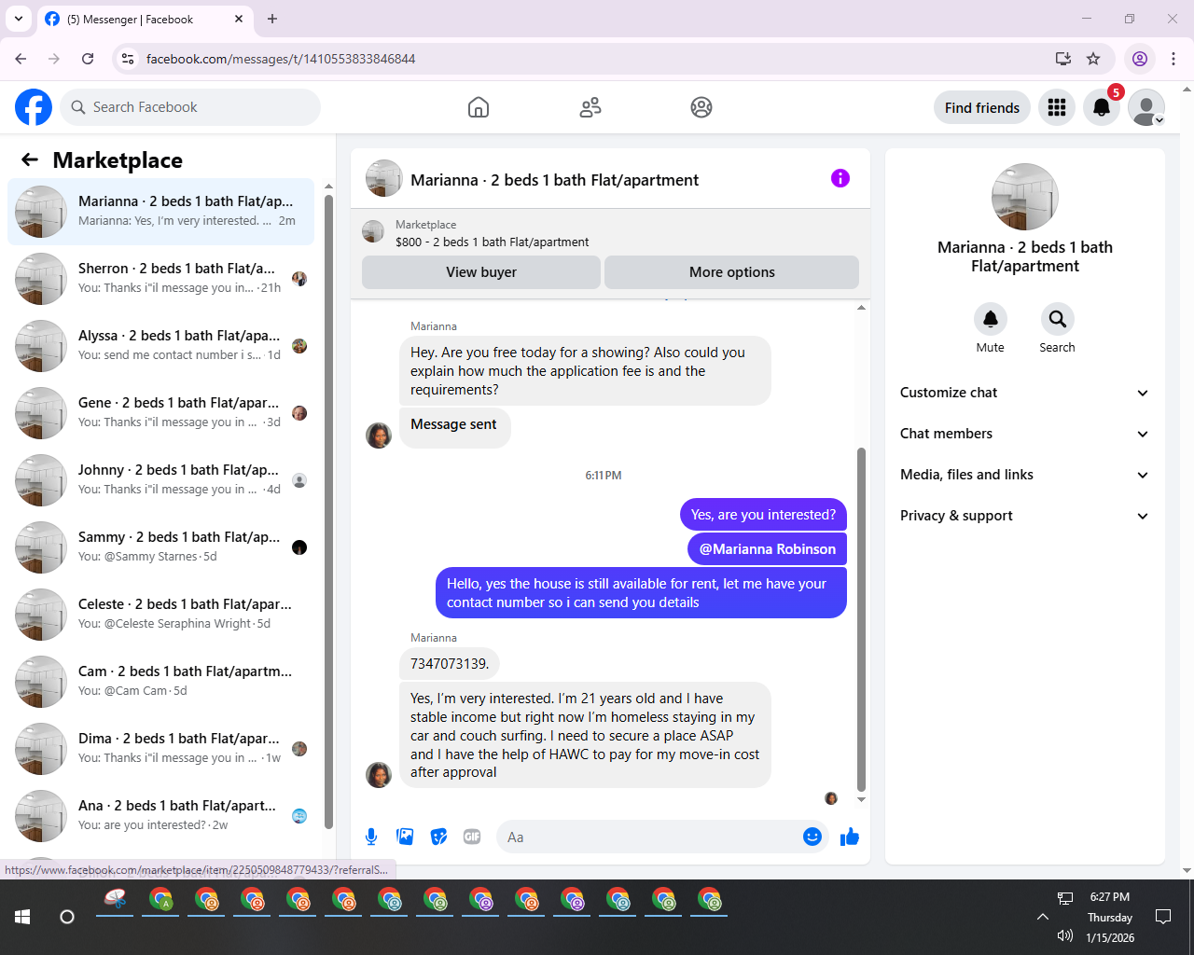Expand the Privacy & support section
Image resolution: width=1194 pixels, height=955 pixels.
coord(1024,516)
